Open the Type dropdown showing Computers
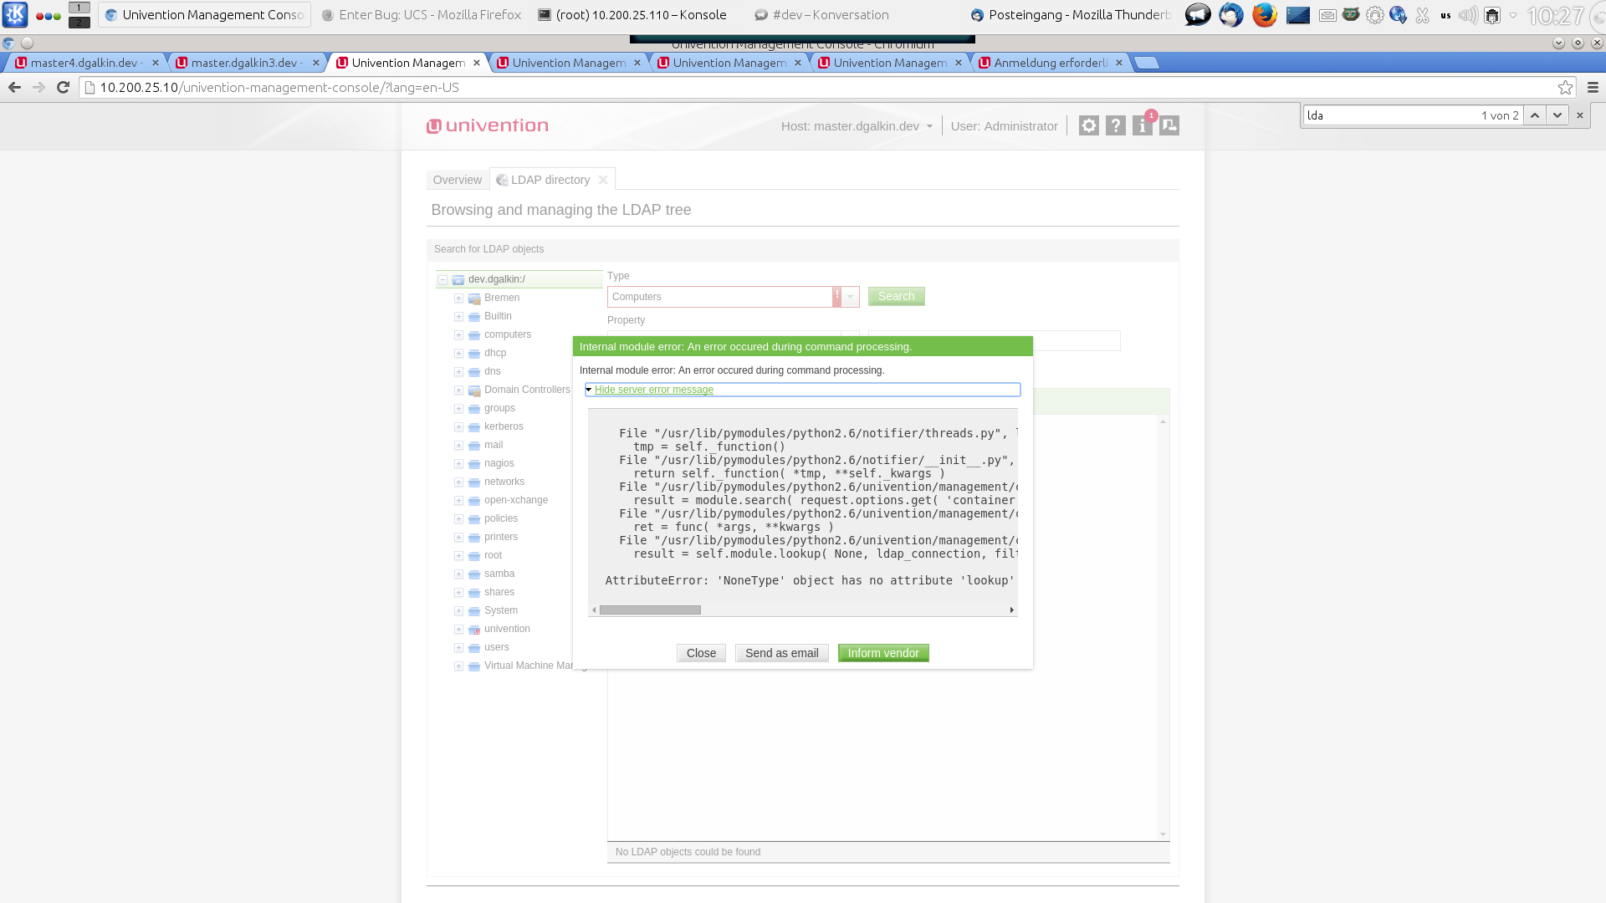The width and height of the screenshot is (1606, 903). (851, 297)
